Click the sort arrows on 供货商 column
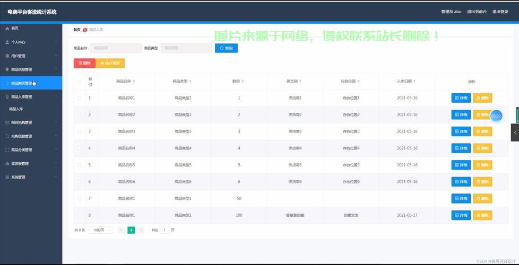The height and width of the screenshot is (265, 519). tap(300, 81)
